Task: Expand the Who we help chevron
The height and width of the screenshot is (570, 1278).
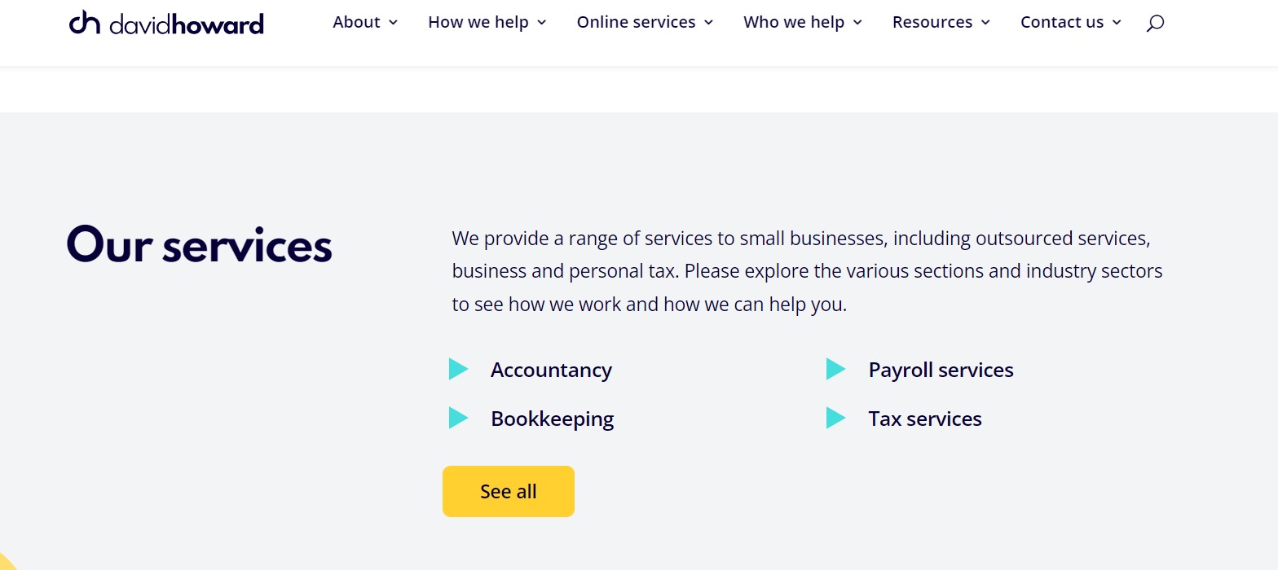Action: pos(857,23)
